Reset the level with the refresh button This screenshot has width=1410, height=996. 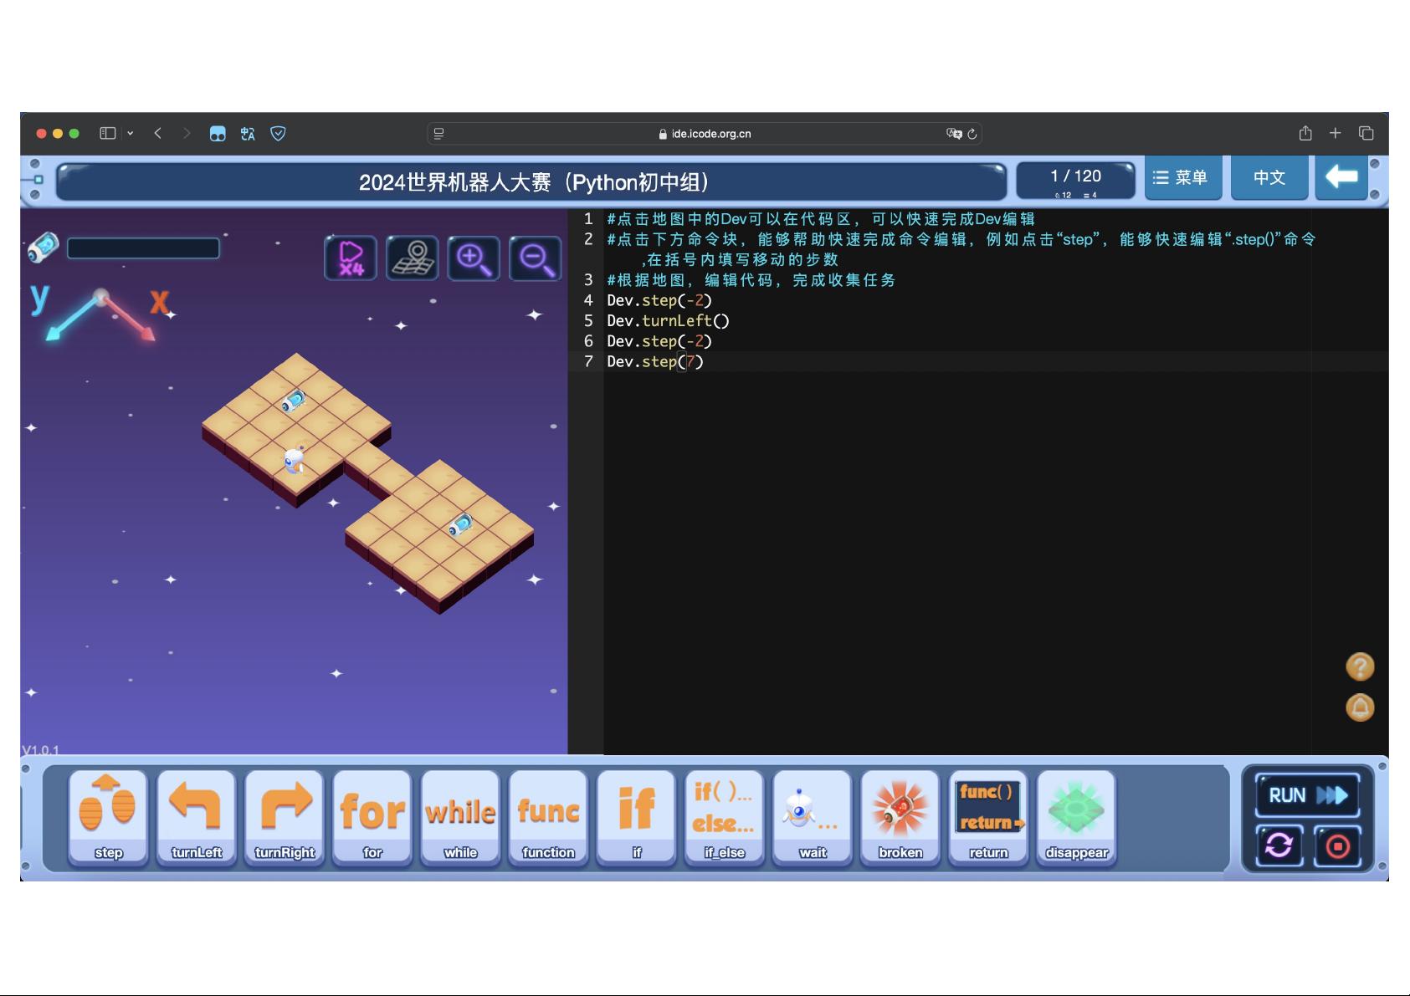[1279, 846]
